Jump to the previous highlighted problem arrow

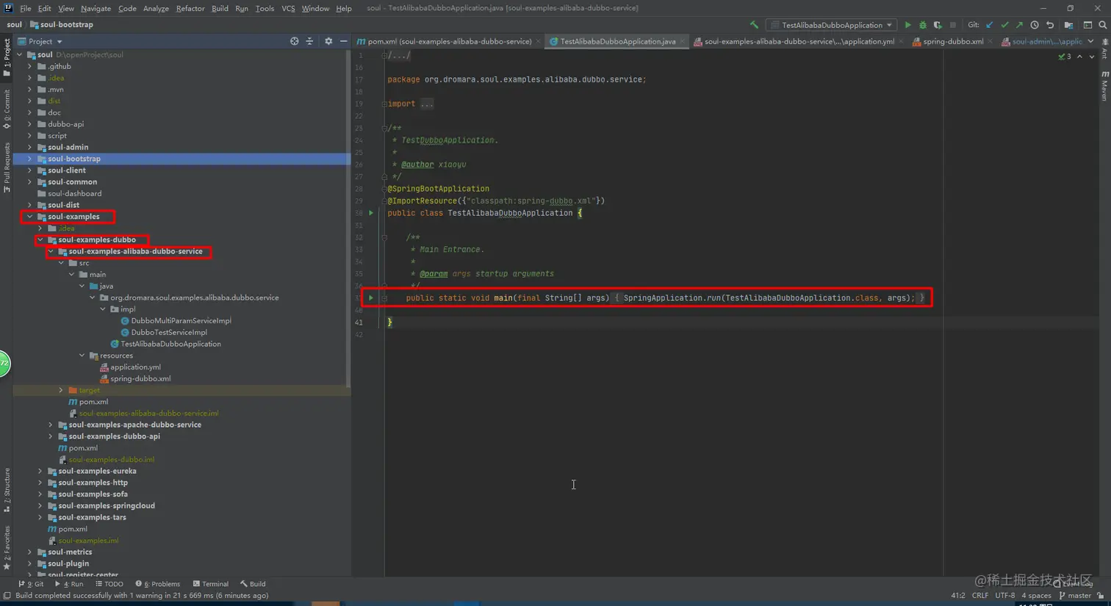click(x=1079, y=57)
